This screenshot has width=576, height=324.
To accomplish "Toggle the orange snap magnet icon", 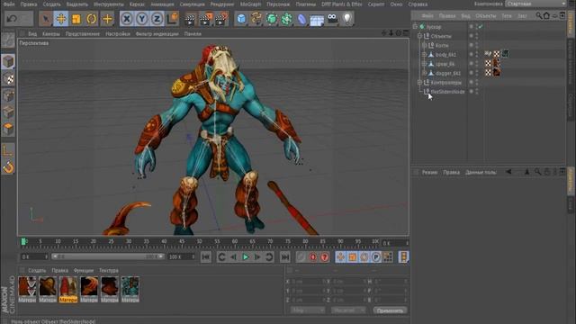I will 8,167.
